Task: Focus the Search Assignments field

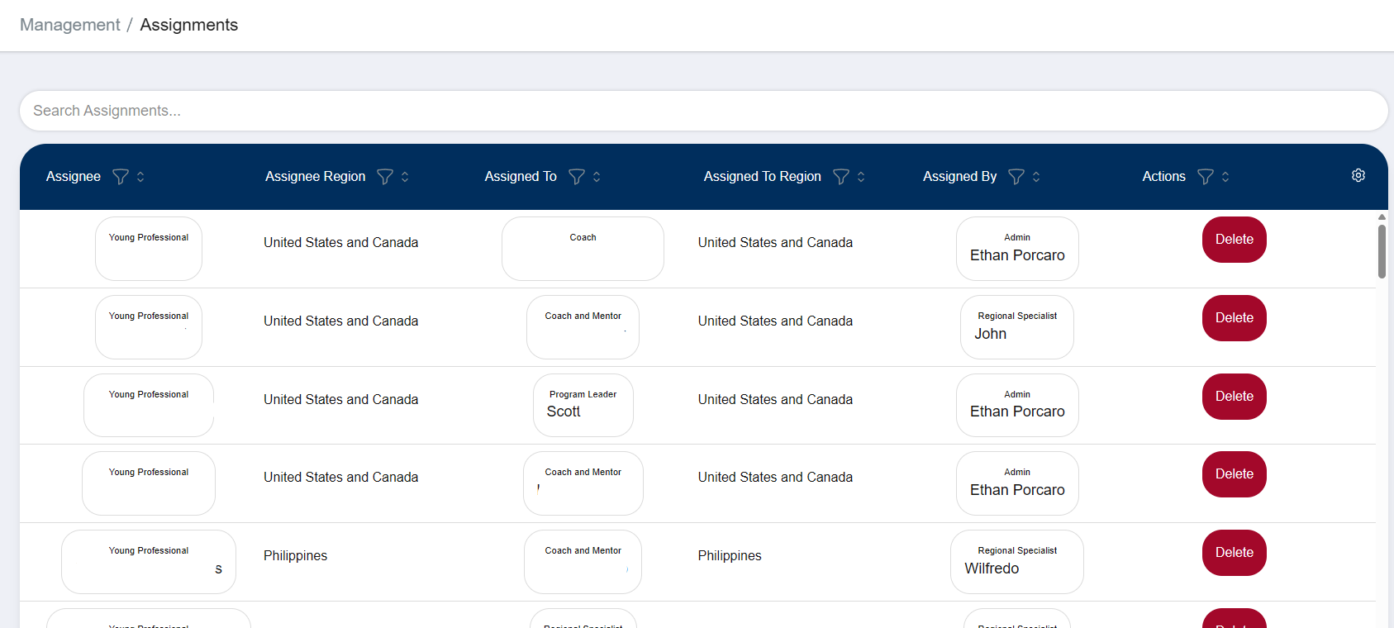Action: coord(702,111)
